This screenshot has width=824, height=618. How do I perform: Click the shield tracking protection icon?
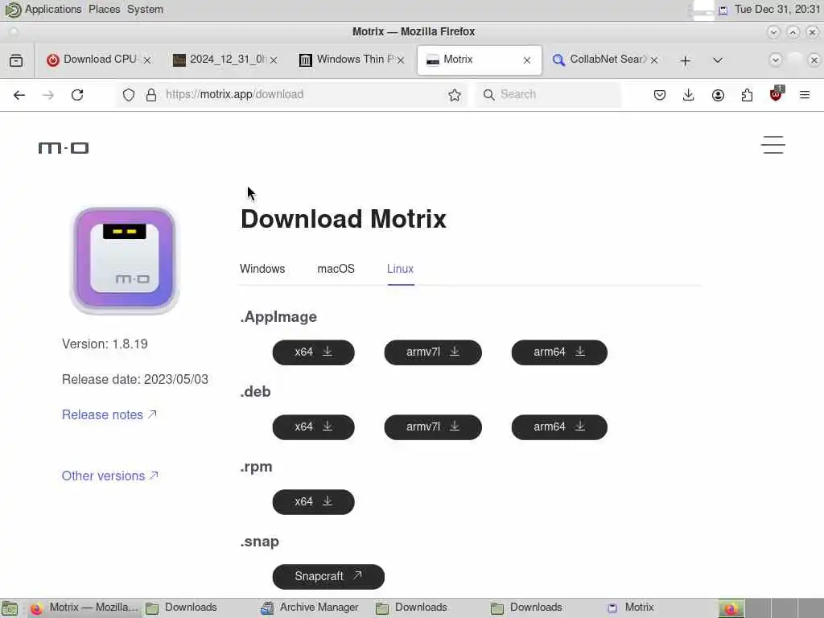click(x=129, y=95)
